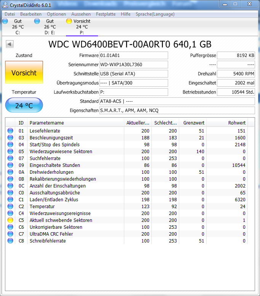Click status orb of Drehwiederholungen row
This screenshot has width=260, height=296.
10,172
